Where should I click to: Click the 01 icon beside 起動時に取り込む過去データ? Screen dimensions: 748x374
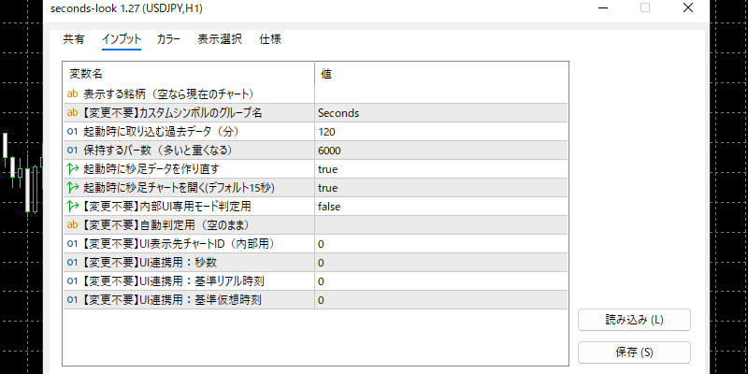coord(72,131)
